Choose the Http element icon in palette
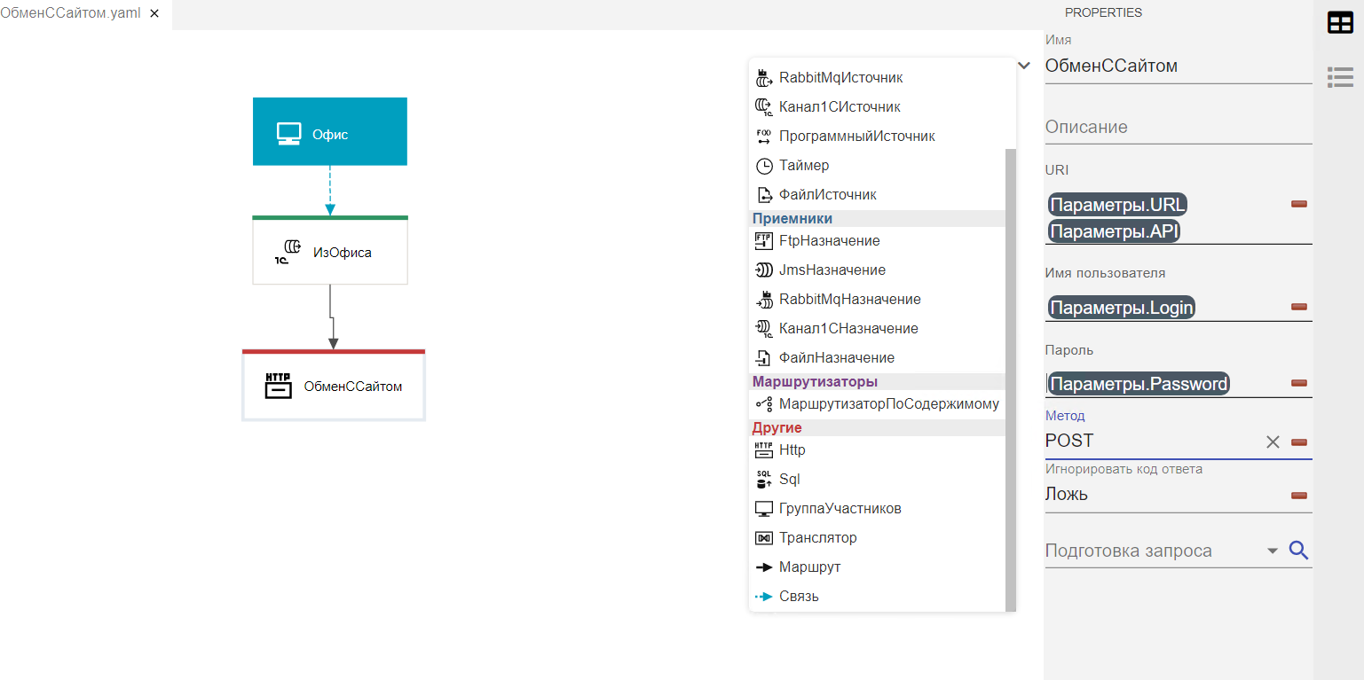The height and width of the screenshot is (680, 1364). [763, 450]
